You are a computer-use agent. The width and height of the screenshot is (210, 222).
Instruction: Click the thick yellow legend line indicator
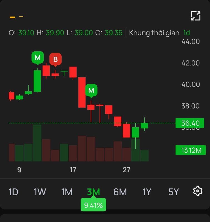point(12,17)
